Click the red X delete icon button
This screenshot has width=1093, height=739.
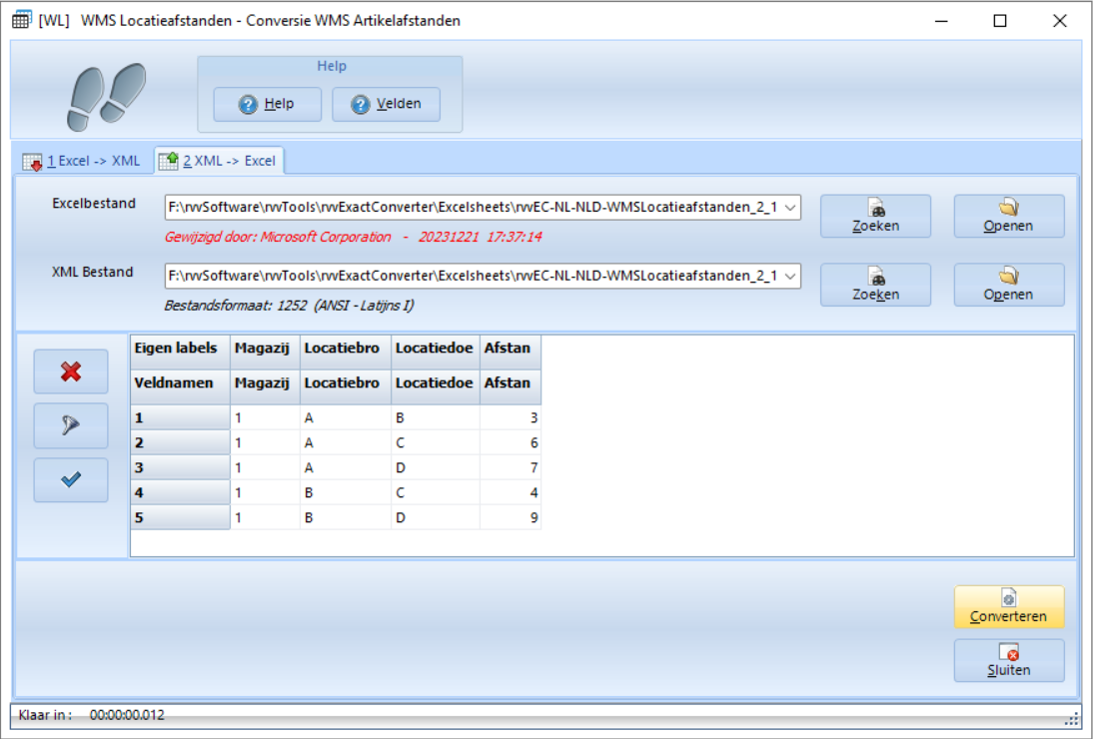(x=71, y=371)
